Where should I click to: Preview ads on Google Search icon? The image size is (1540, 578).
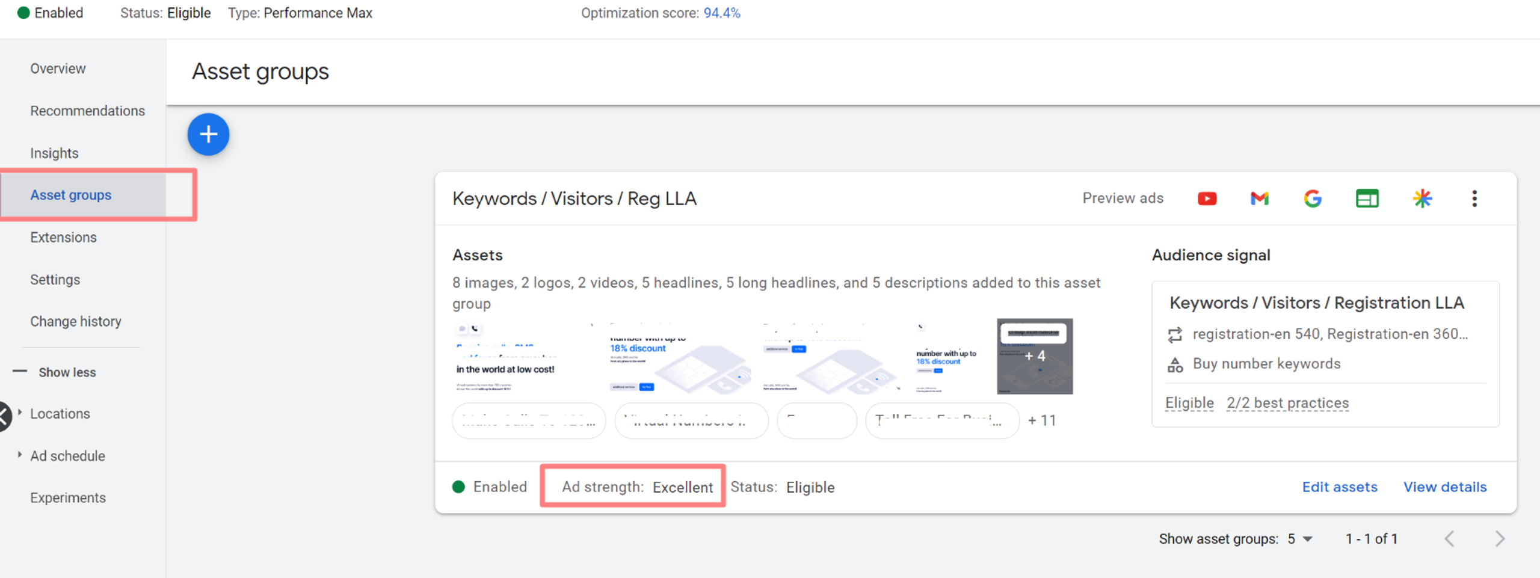click(1313, 198)
